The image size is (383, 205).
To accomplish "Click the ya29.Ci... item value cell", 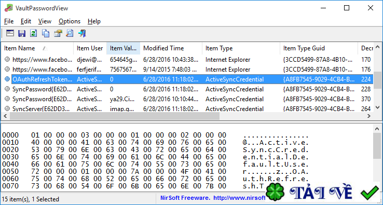I will click(121, 99).
